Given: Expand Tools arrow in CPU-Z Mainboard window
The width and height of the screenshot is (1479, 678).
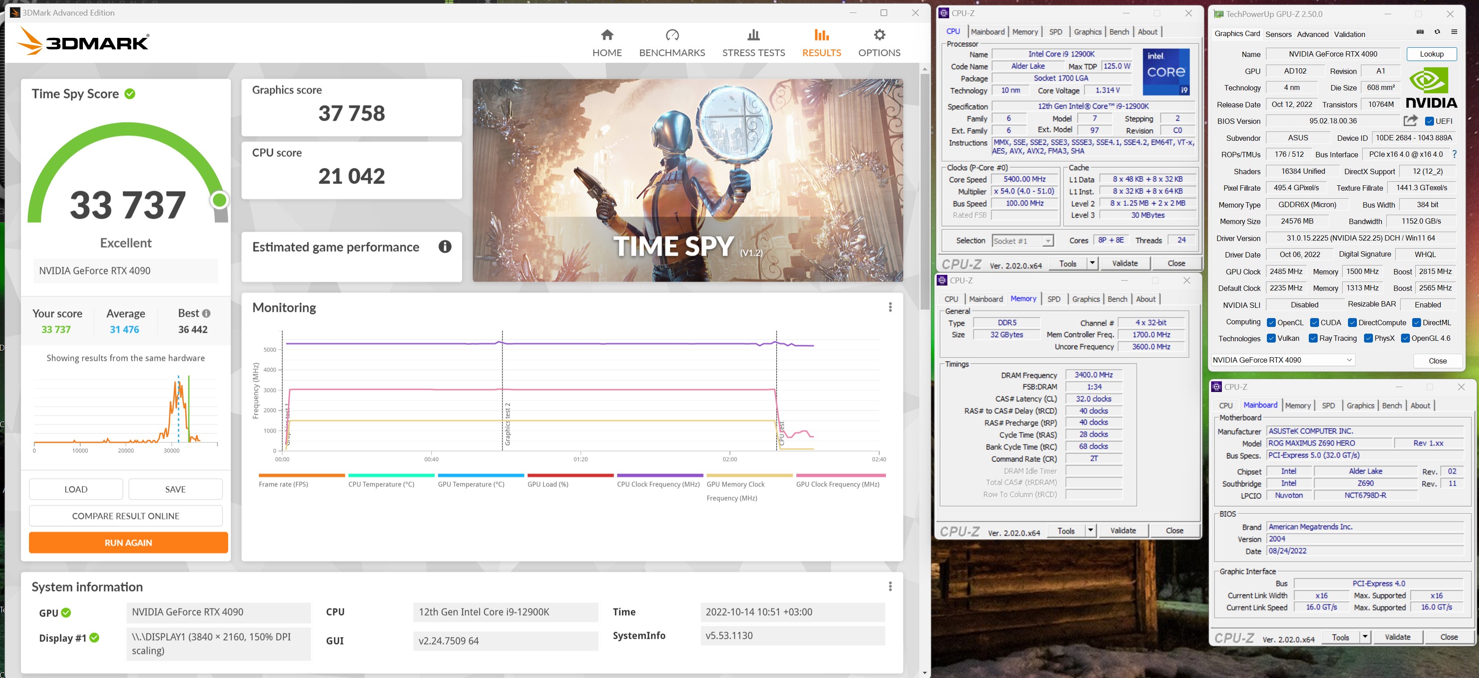Looking at the screenshot, I should tap(1365, 637).
